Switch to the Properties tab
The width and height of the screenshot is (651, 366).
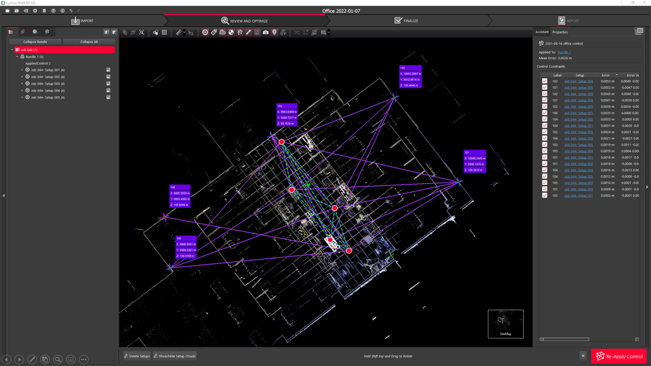560,32
